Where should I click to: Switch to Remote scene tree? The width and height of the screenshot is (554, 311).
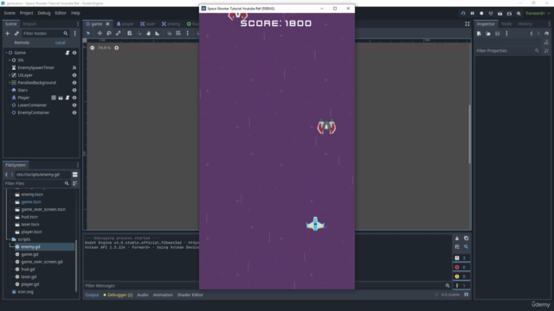(x=22, y=42)
